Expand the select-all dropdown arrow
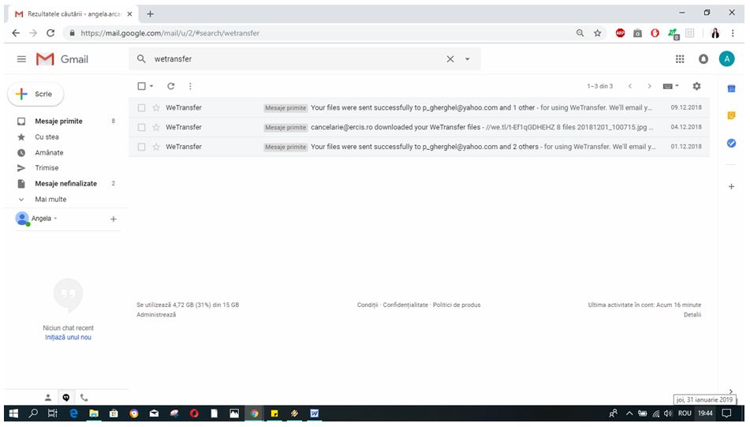750x427 pixels. pos(151,86)
